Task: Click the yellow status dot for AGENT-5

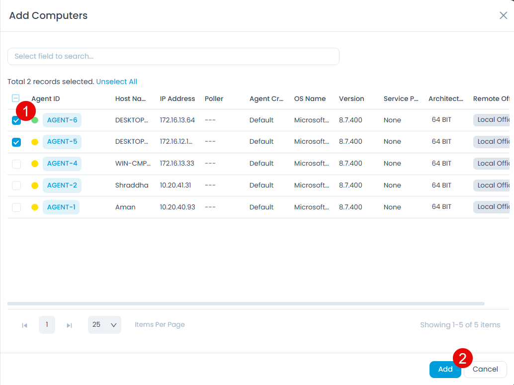Action: [35, 142]
